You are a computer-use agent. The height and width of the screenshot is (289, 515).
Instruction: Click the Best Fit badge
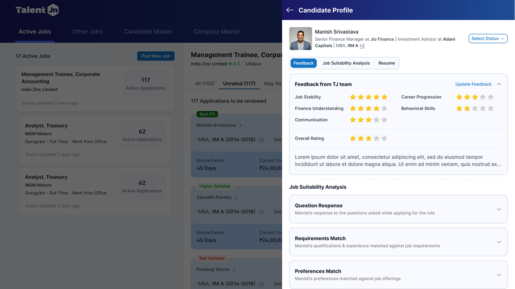click(207, 114)
